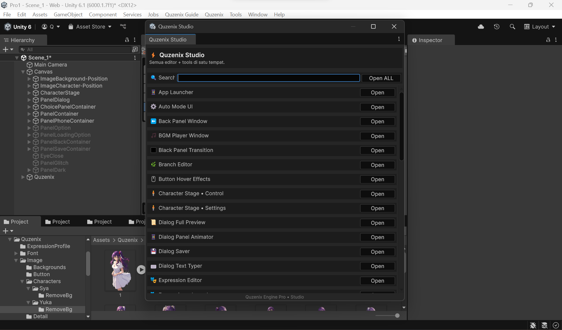
Task: Expand the Quzenix game object
Action: click(x=23, y=177)
